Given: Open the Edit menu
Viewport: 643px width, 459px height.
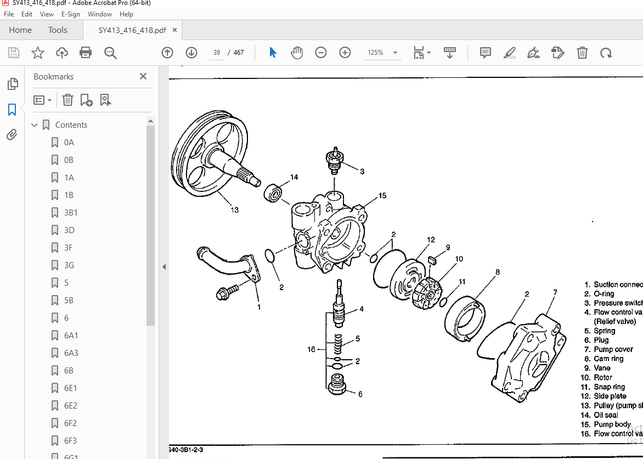Looking at the screenshot, I should coord(27,14).
